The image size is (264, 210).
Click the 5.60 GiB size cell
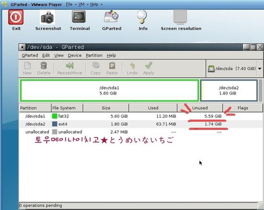(119, 116)
